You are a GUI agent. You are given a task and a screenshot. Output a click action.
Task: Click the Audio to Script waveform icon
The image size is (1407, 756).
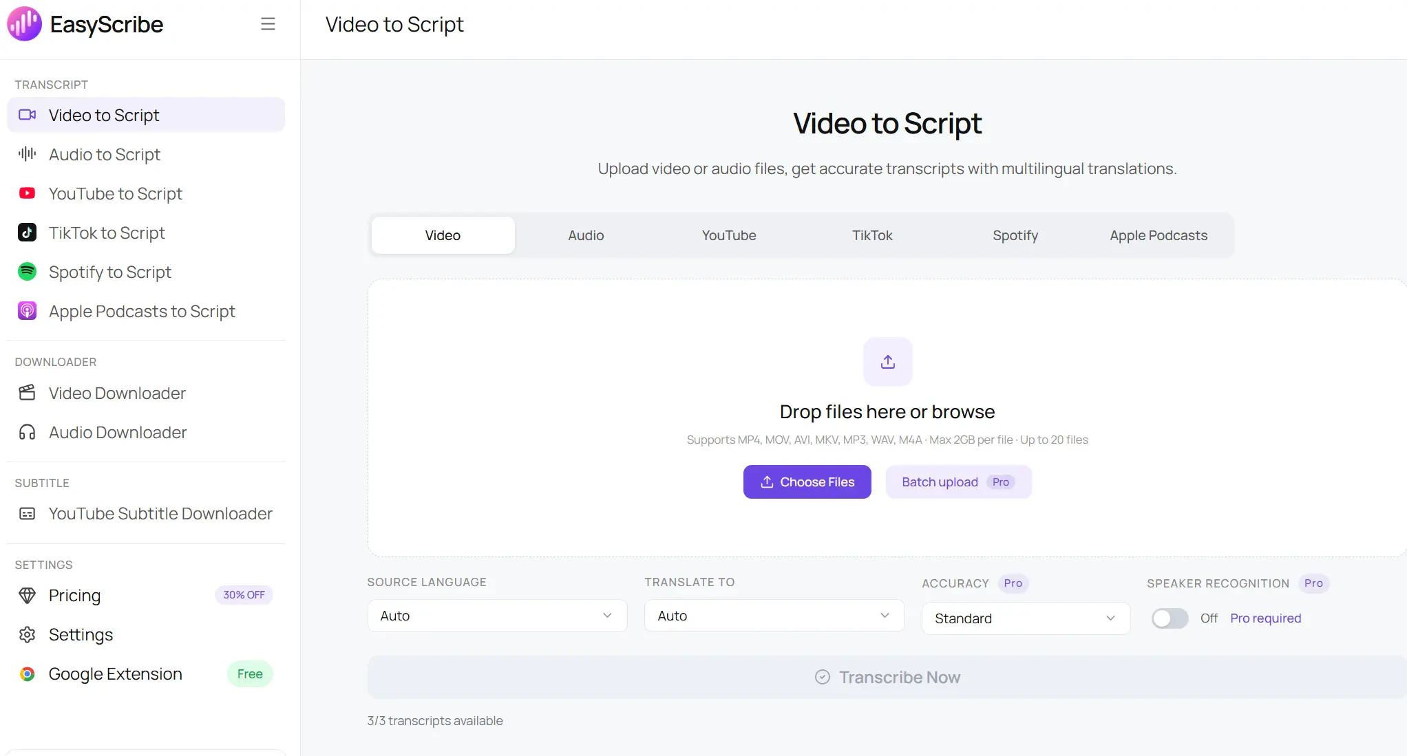point(28,154)
